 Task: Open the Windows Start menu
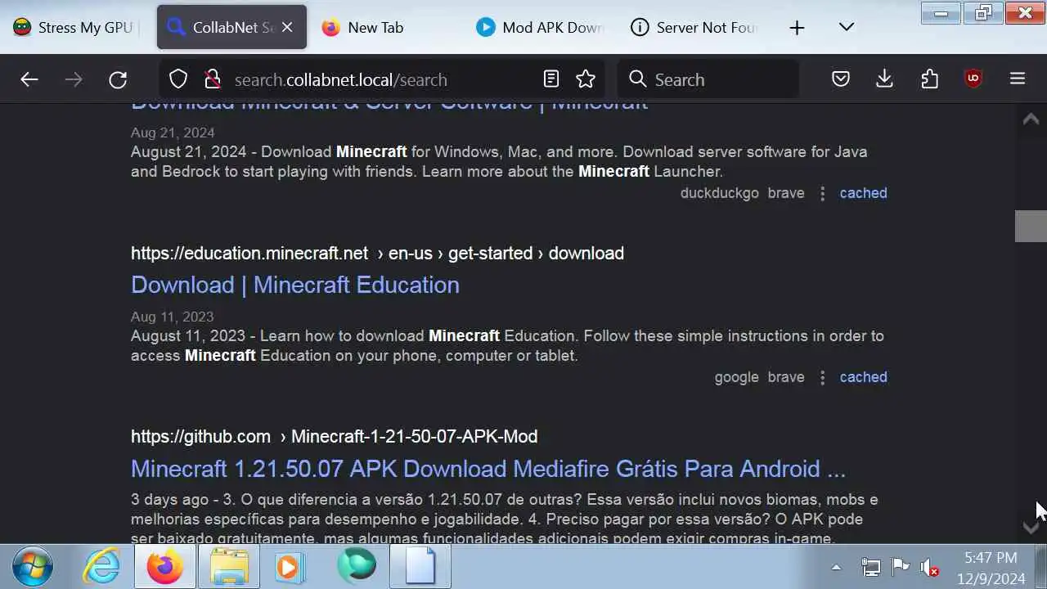point(33,567)
